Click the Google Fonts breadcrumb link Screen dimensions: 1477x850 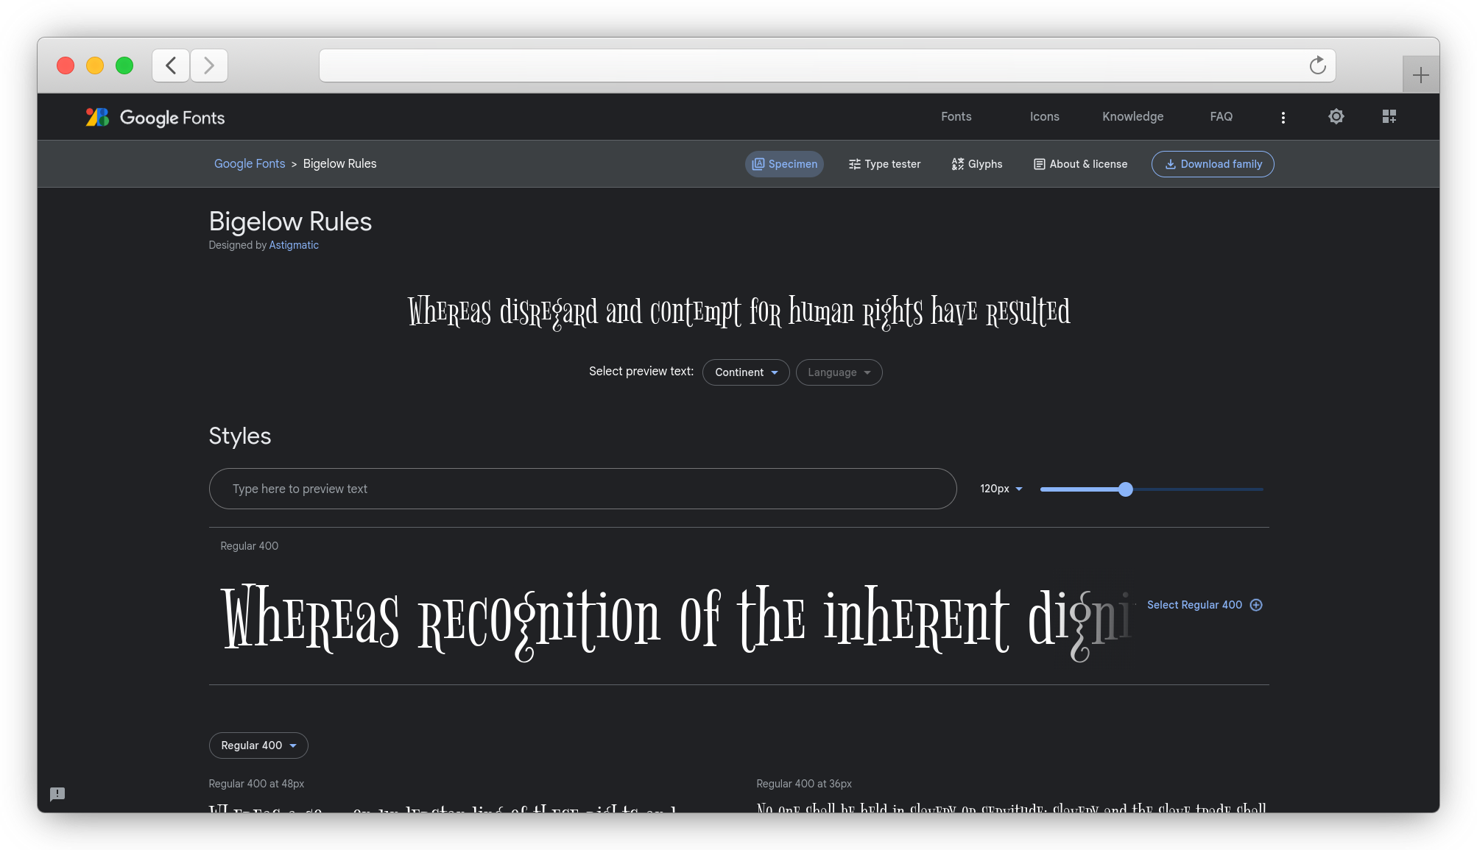(x=249, y=163)
